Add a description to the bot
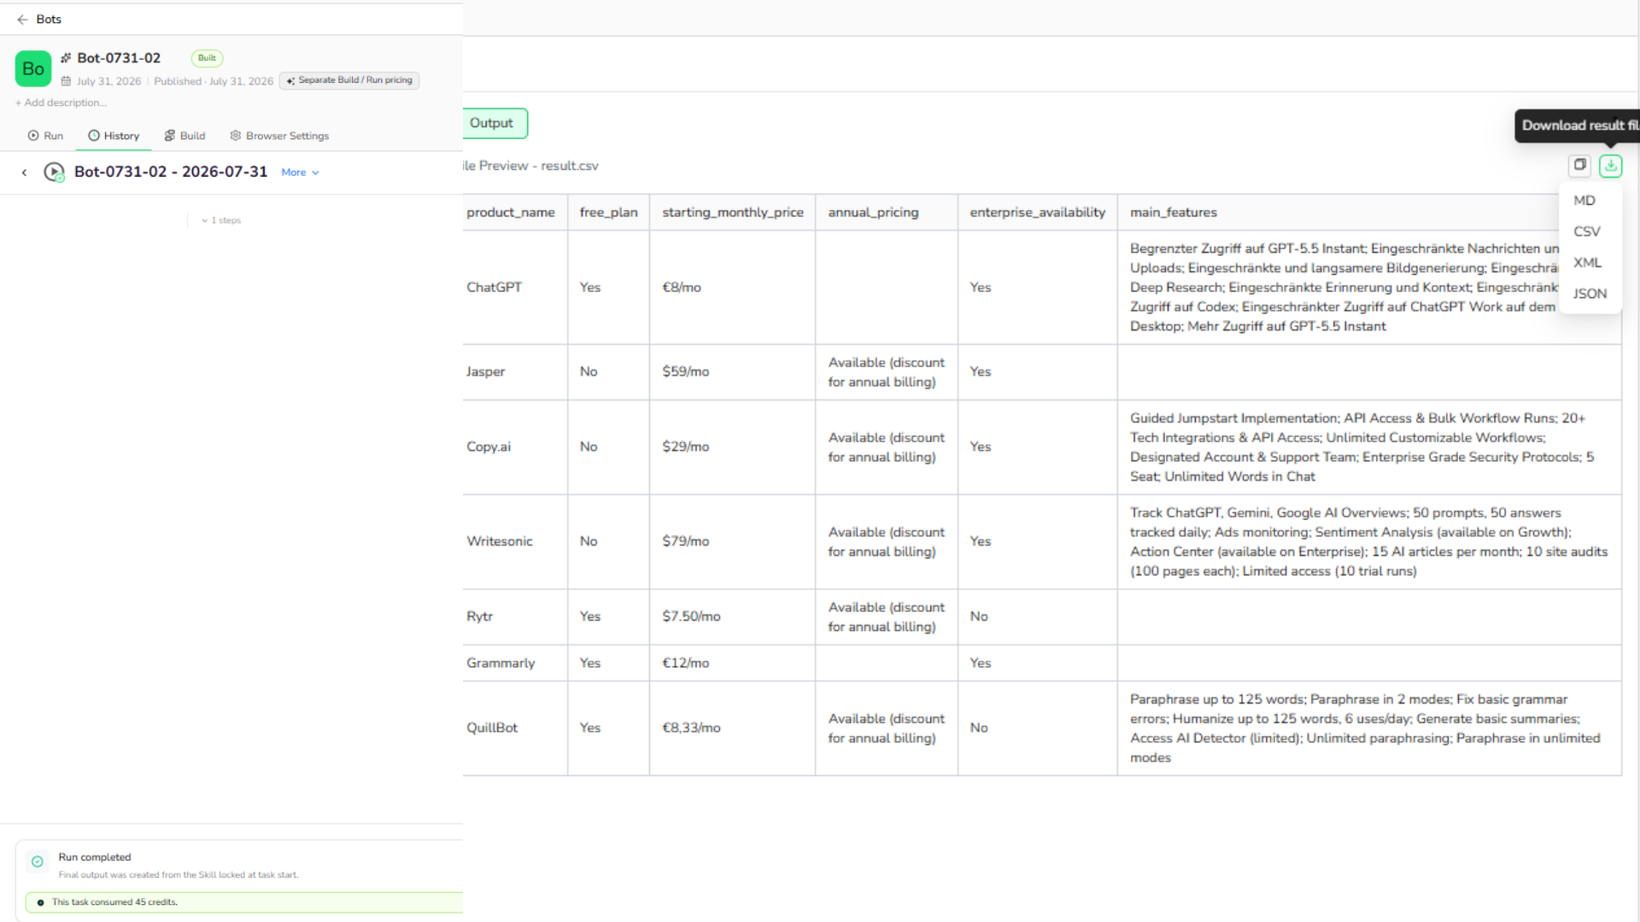The height and width of the screenshot is (922, 1640). click(61, 102)
